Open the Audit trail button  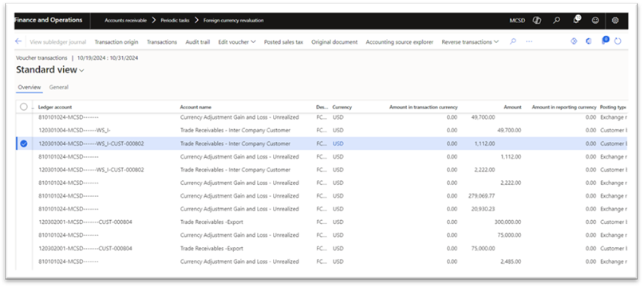[x=198, y=42]
